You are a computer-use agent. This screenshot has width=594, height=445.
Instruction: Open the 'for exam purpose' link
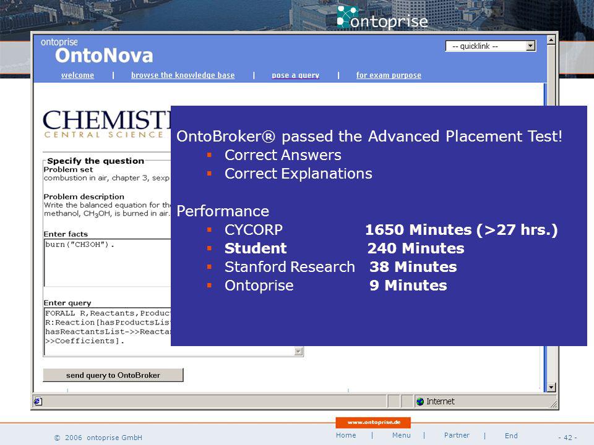click(389, 75)
